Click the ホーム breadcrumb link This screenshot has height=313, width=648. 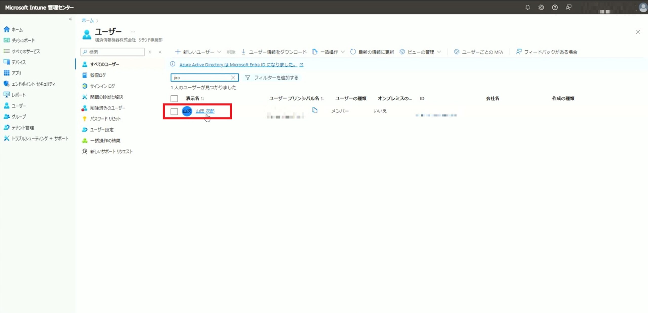coord(88,20)
